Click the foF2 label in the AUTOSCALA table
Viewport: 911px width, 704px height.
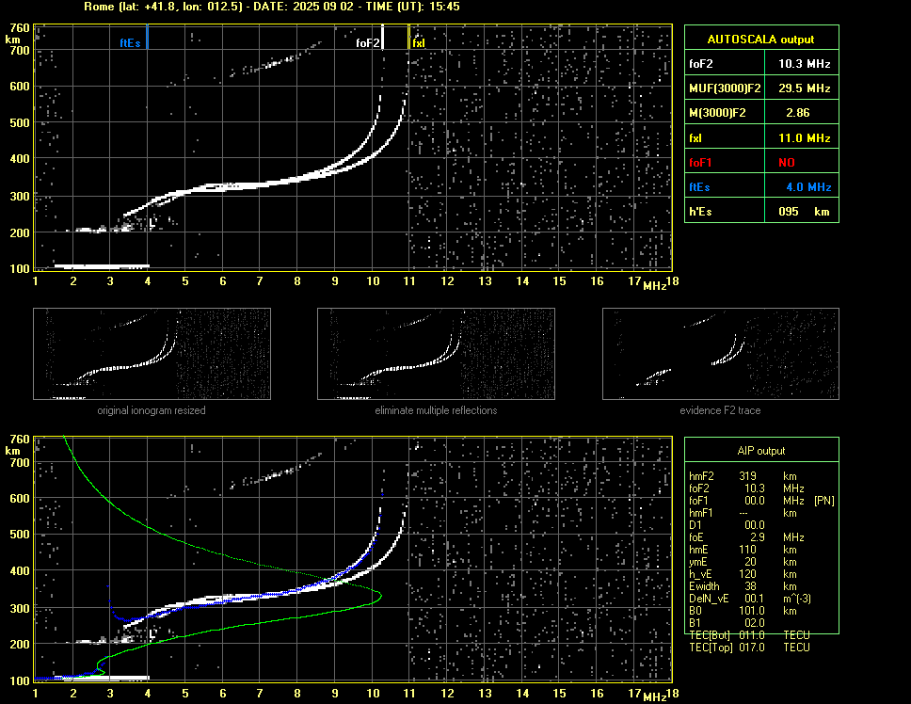[x=701, y=64]
